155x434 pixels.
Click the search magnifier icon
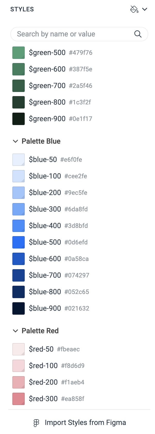click(x=138, y=34)
